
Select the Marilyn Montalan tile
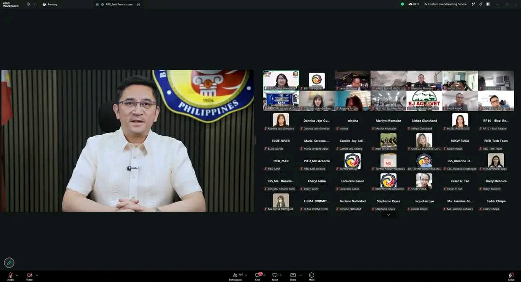point(388,122)
